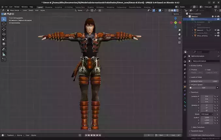Viewport: 221px width, 140px height.
Task: Toggle viewport visibility of Belmont collection
Action: [215, 16]
